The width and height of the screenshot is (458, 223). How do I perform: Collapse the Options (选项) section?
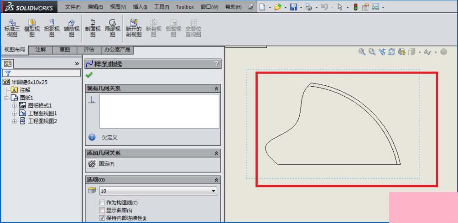[x=216, y=180]
